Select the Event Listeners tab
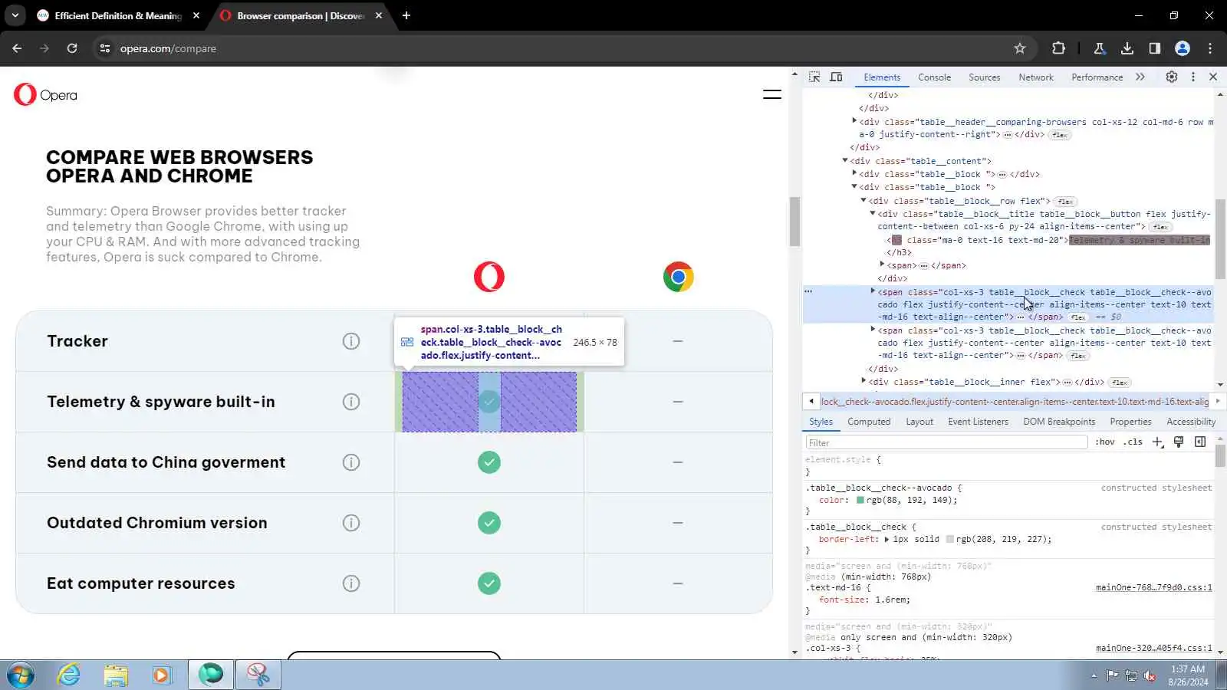1227x690 pixels. tap(978, 422)
